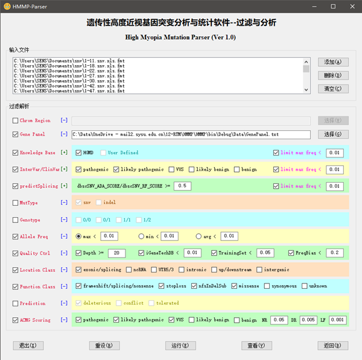Select the 1-22.snv.xls.fmt file entry
Image resolution: width=362 pixels, height=360 pixels.
(x=69, y=71)
